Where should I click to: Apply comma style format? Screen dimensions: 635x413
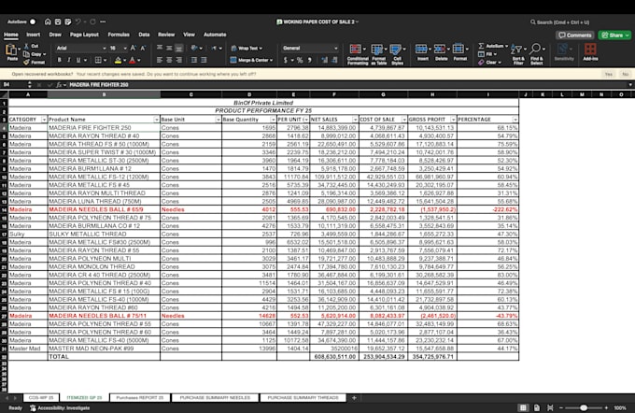click(x=309, y=60)
